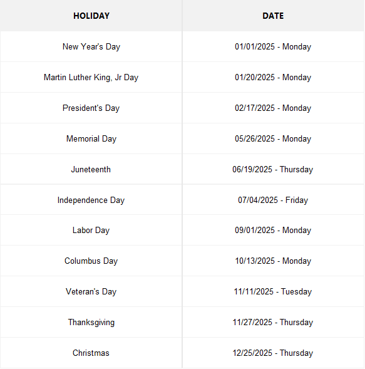The width and height of the screenshot is (365, 369).
Task: Select the New Year's Day cell
Action: coord(91,46)
